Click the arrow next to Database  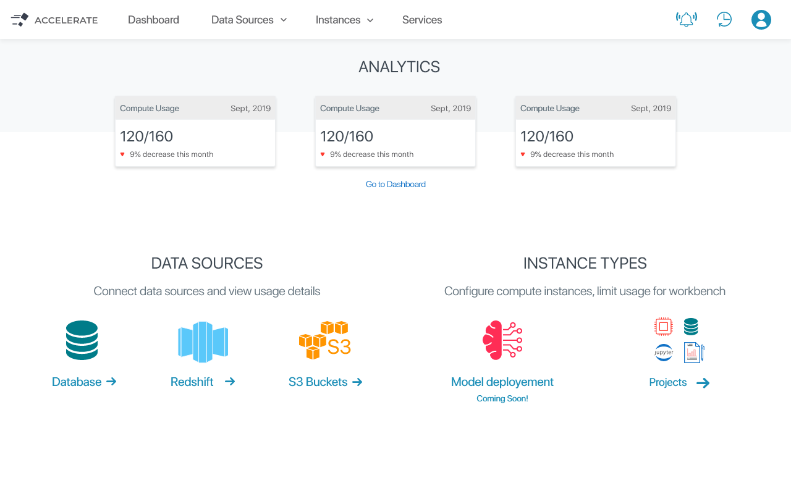click(x=111, y=382)
